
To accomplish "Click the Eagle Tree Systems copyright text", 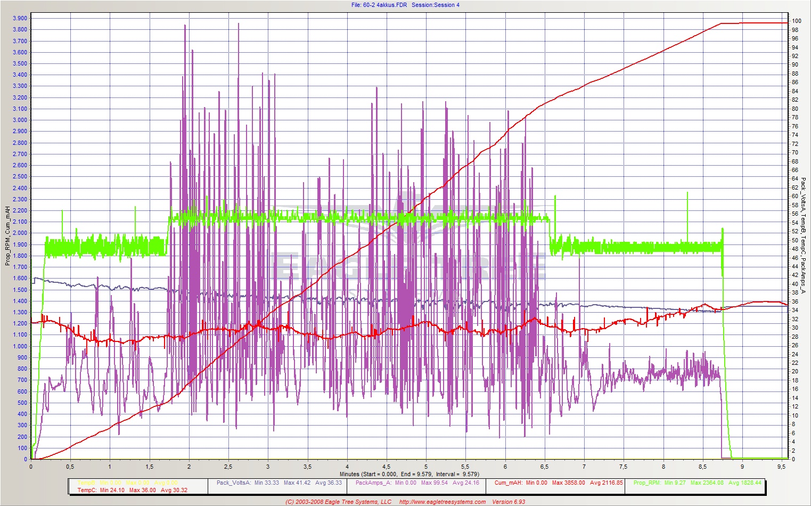I will (338, 502).
